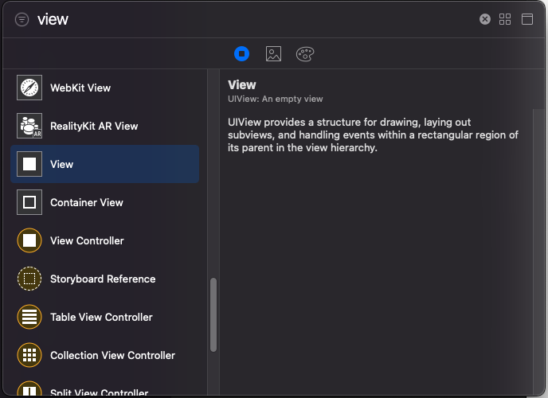Image resolution: width=548 pixels, height=398 pixels.
Task: Switch to icon grid view
Action: pos(505,19)
